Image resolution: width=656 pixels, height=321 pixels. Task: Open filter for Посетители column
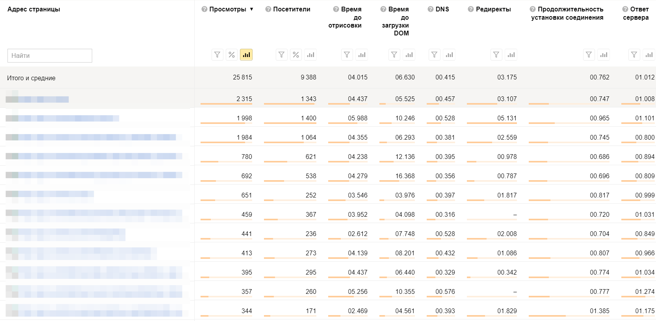coord(281,55)
